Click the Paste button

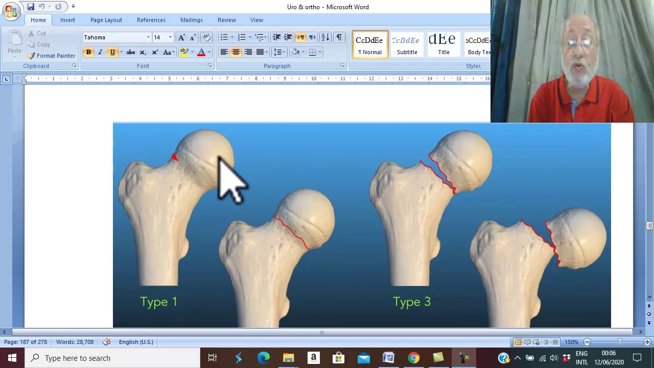tap(14, 43)
